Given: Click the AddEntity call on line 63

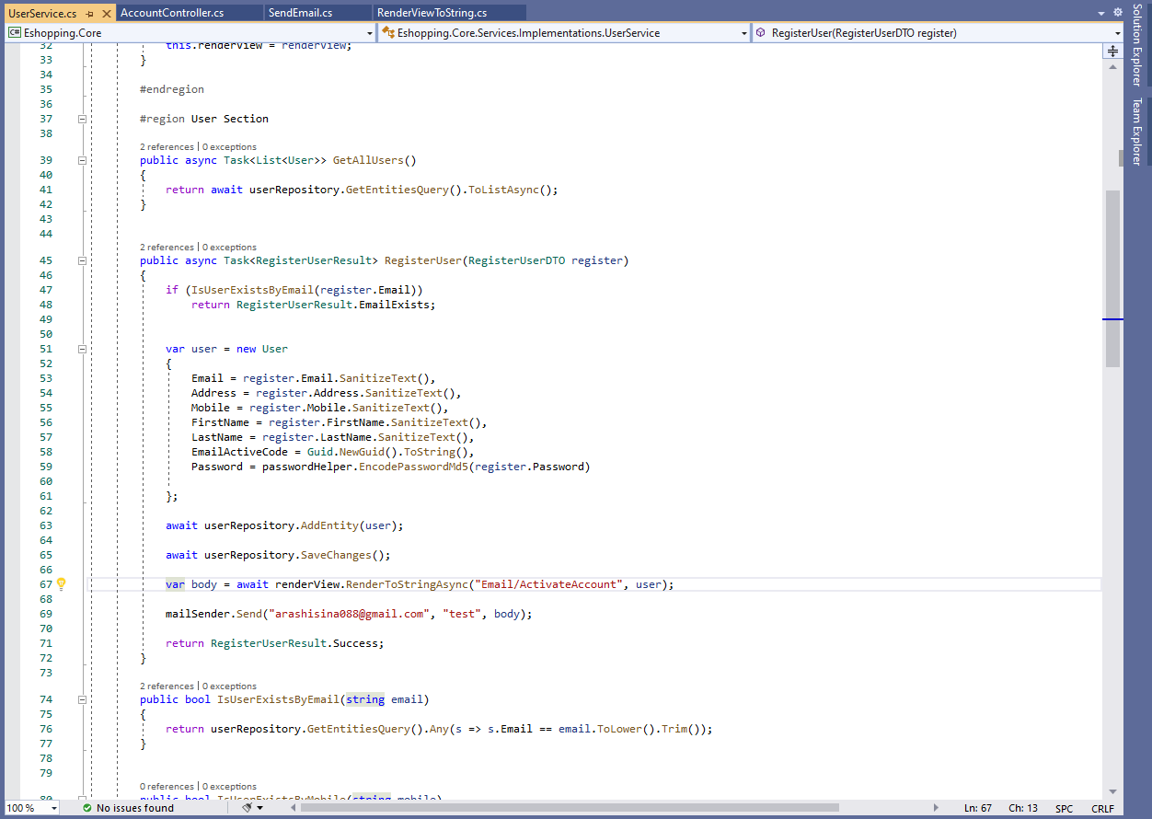Looking at the screenshot, I should tap(329, 525).
